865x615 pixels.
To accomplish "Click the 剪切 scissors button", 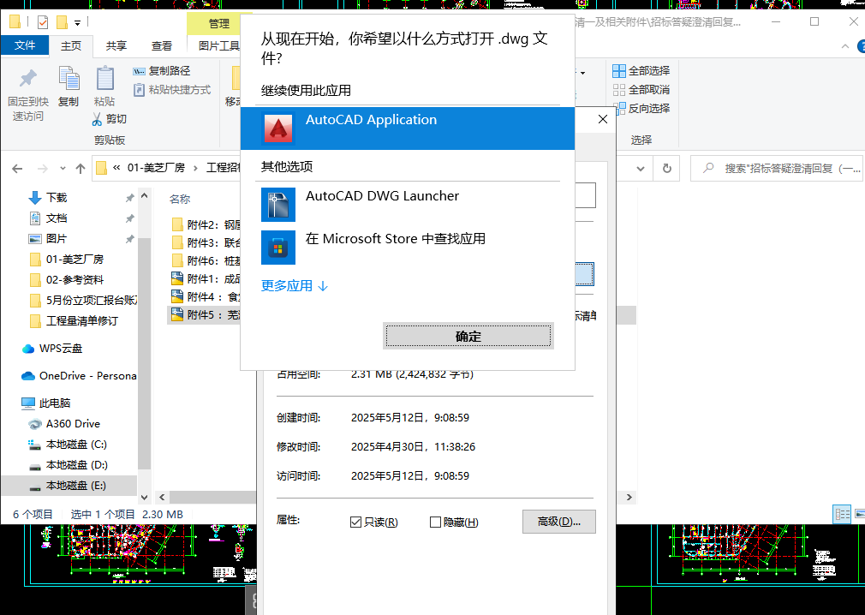I will coord(110,118).
